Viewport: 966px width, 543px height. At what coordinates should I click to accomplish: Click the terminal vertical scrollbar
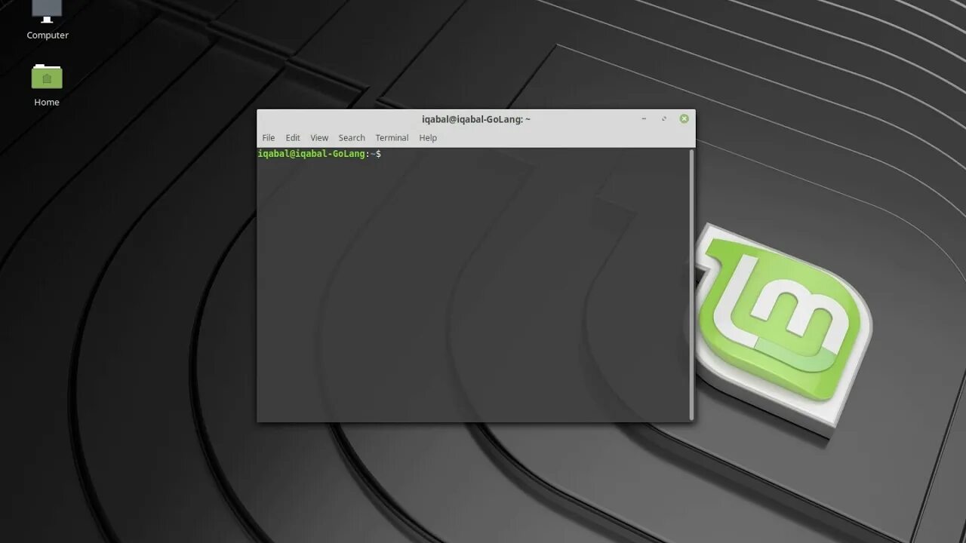691,284
